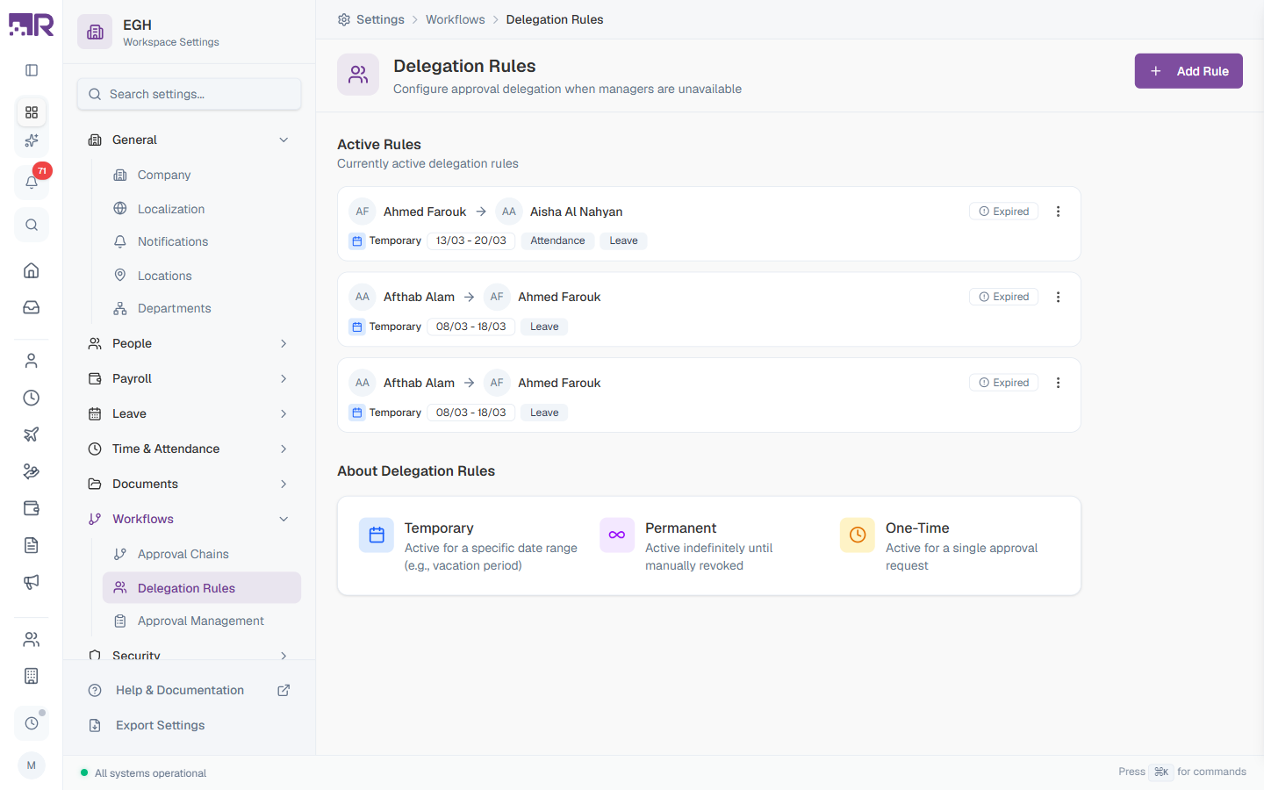This screenshot has height=790, width=1264.
Task: Open profile person icon in rail
Action: pos(32,361)
